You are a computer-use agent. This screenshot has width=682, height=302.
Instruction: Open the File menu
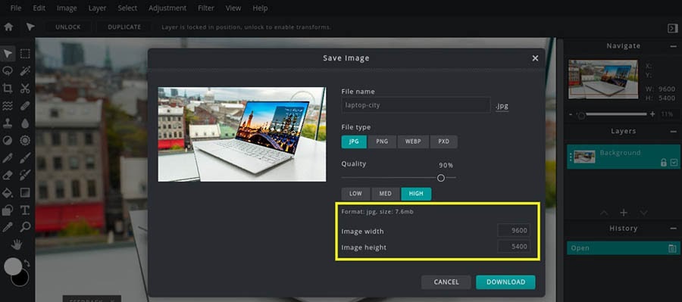(x=16, y=8)
